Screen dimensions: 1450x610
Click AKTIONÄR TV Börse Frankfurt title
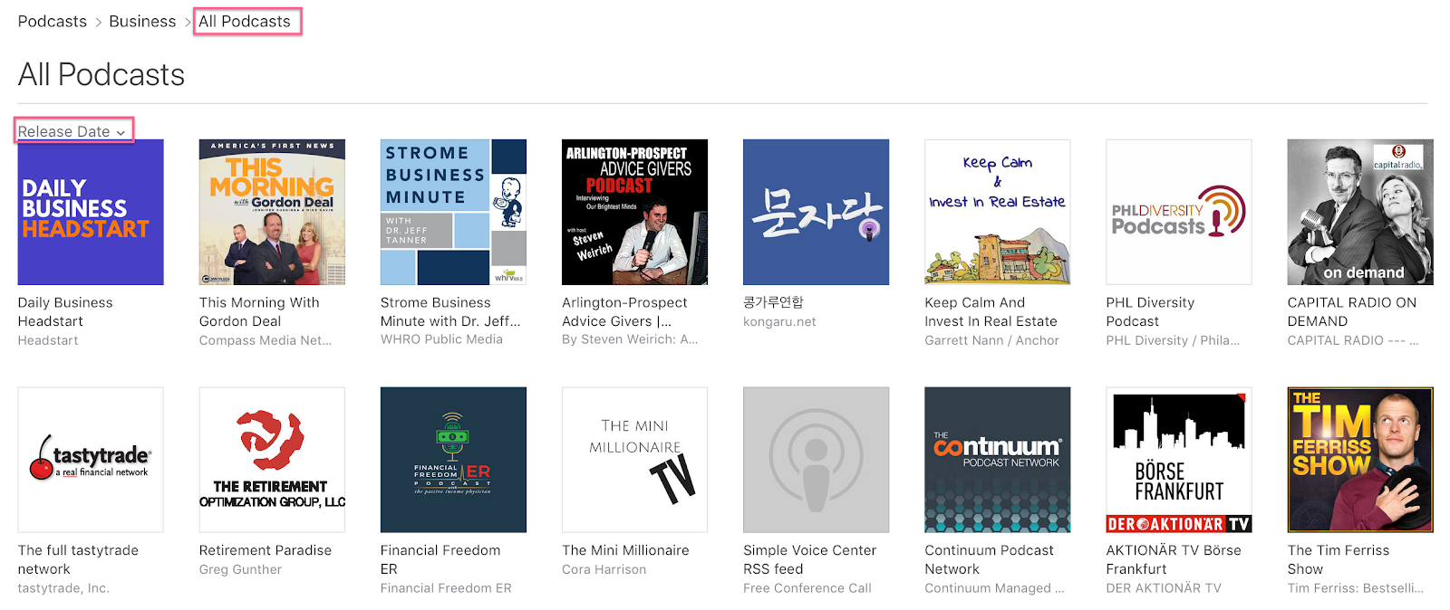pos(1174,560)
